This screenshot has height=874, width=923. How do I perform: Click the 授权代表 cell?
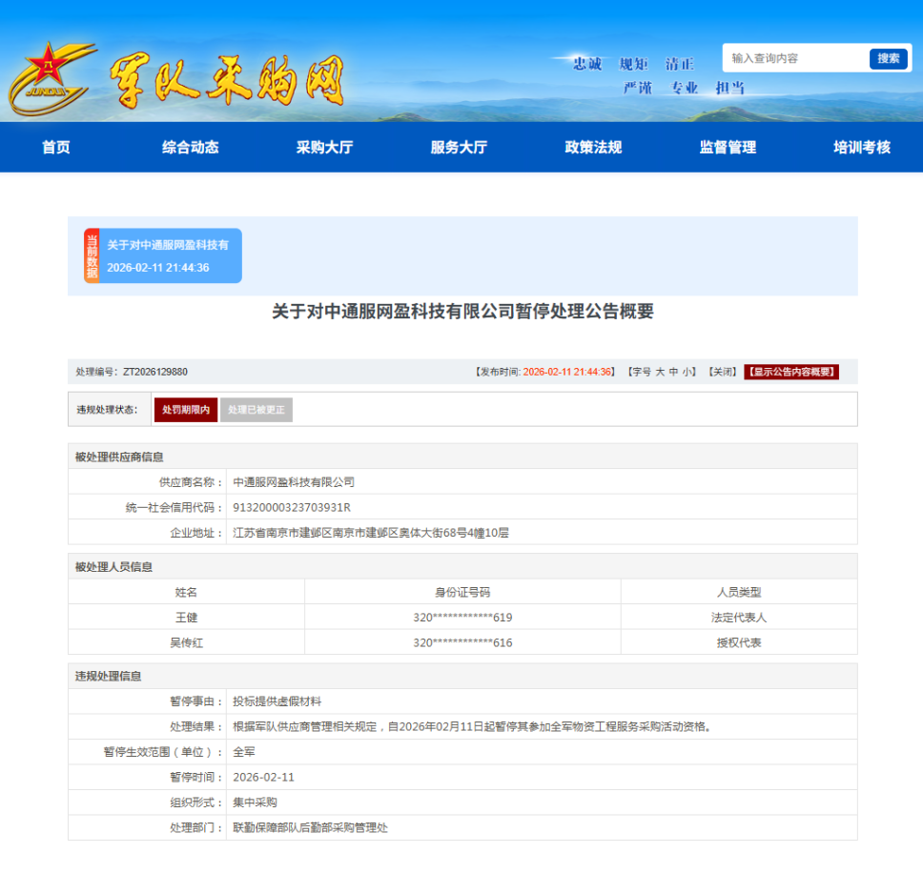coord(739,642)
